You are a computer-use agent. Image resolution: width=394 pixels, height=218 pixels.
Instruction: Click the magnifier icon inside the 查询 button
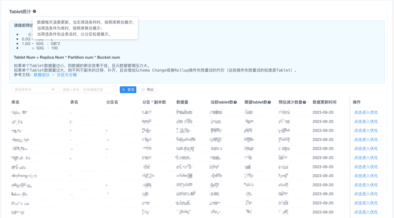123,89
